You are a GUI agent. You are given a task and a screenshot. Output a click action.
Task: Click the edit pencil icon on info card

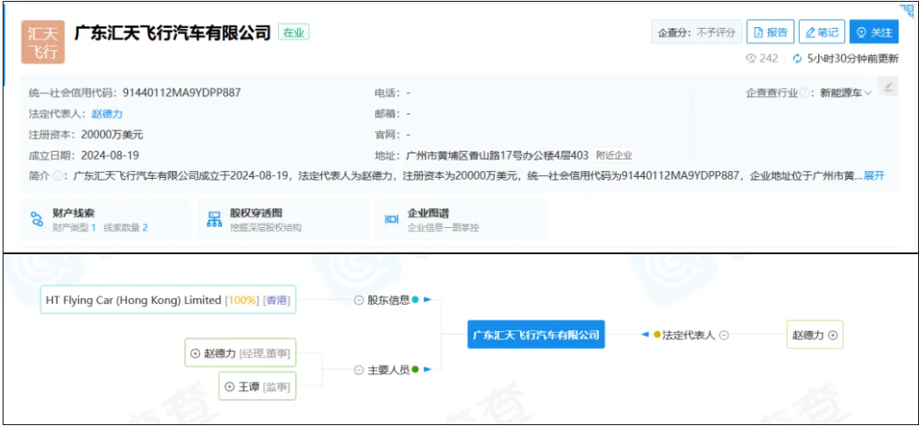click(888, 87)
